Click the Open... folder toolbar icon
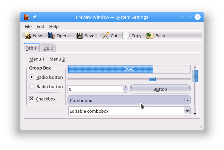Image resolution: width=224 pixels, height=150 pixels. click(51, 36)
